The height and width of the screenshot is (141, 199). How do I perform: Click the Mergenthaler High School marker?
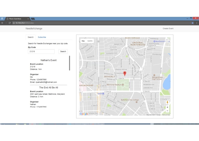(154, 75)
